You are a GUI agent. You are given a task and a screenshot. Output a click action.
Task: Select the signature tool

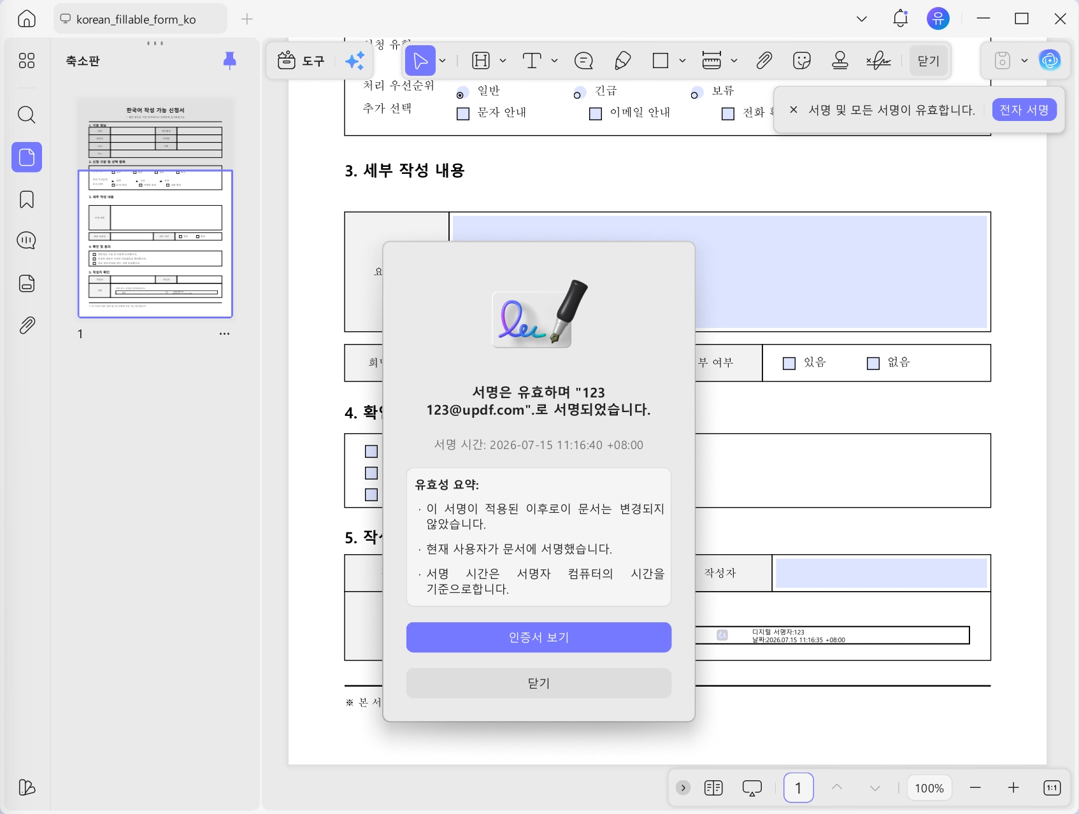pos(879,61)
